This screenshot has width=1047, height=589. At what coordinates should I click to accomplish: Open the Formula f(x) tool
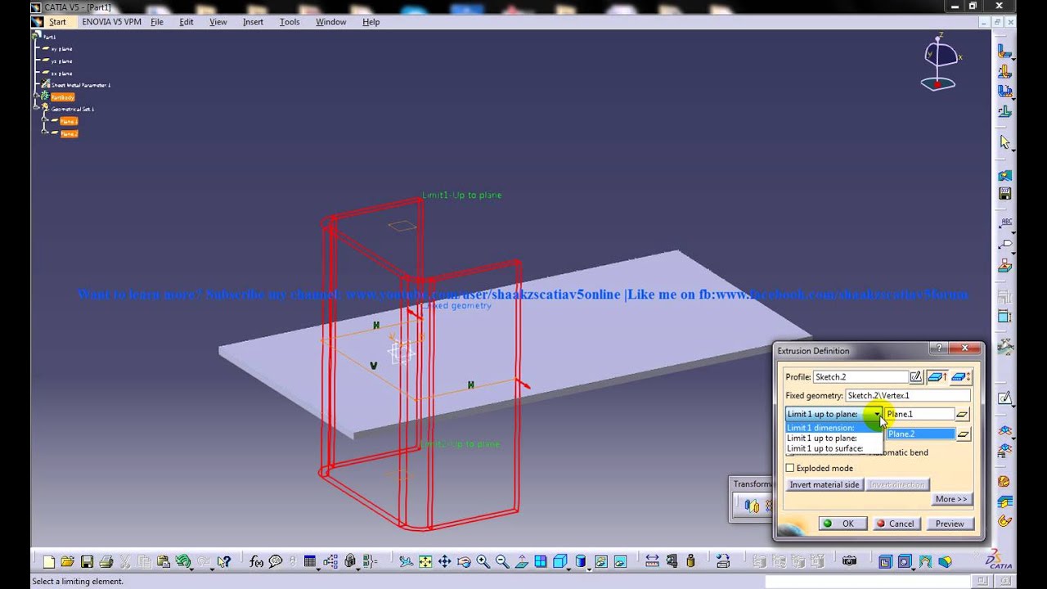(257, 561)
